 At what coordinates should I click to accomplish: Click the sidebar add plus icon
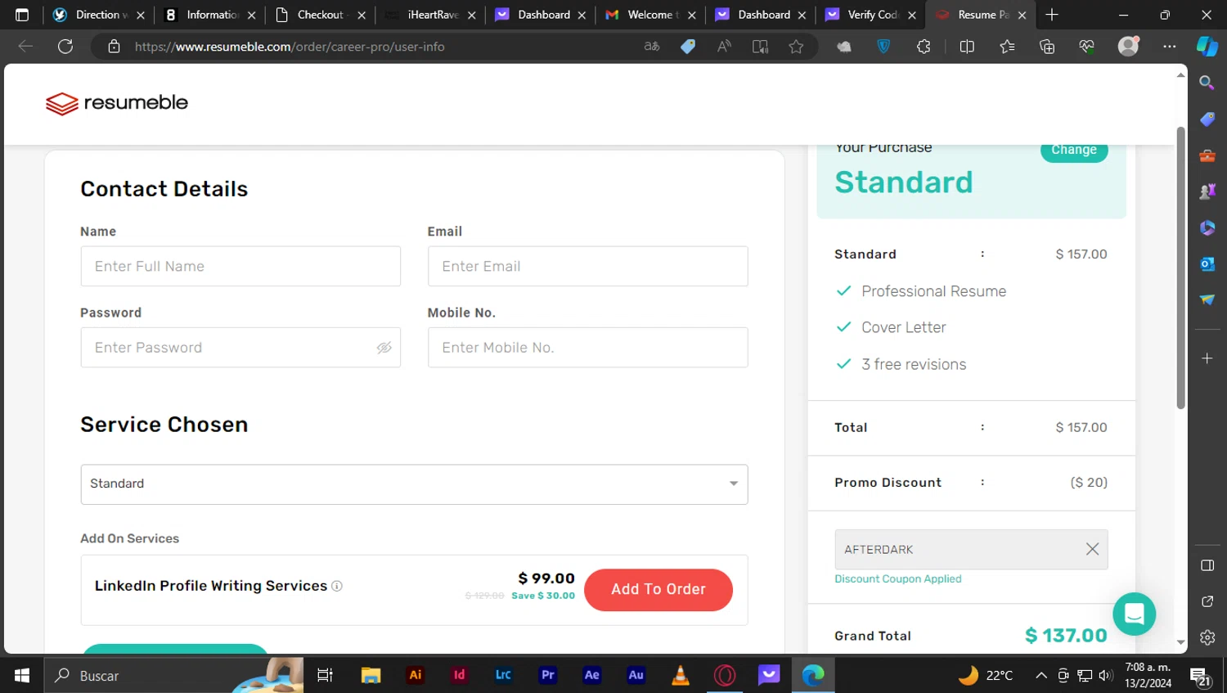pos(1207,358)
